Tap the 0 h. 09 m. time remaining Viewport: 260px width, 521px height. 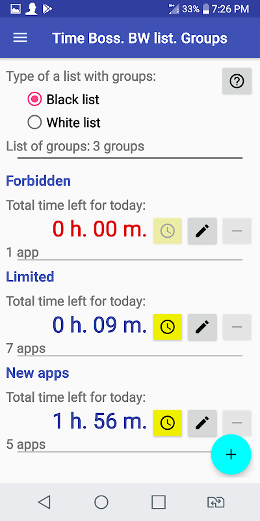pyautogui.click(x=99, y=325)
